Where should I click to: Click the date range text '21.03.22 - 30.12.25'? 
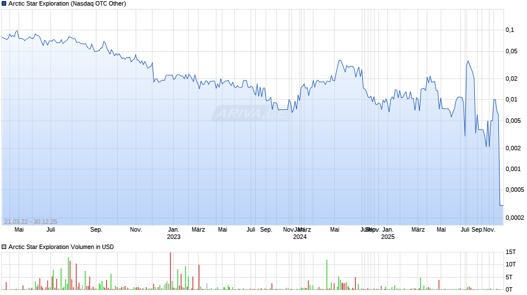coord(31,222)
